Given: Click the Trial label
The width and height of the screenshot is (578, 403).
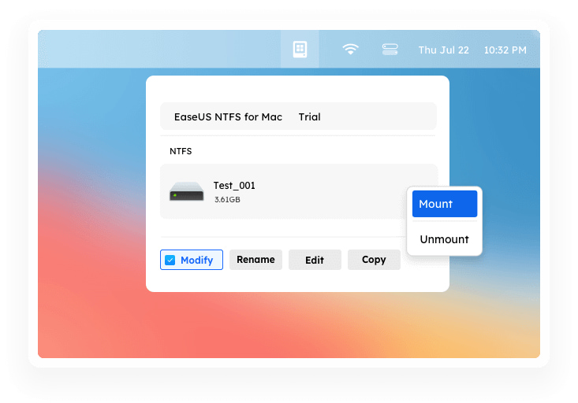Looking at the screenshot, I should pyautogui.click(x=309, y=117).
